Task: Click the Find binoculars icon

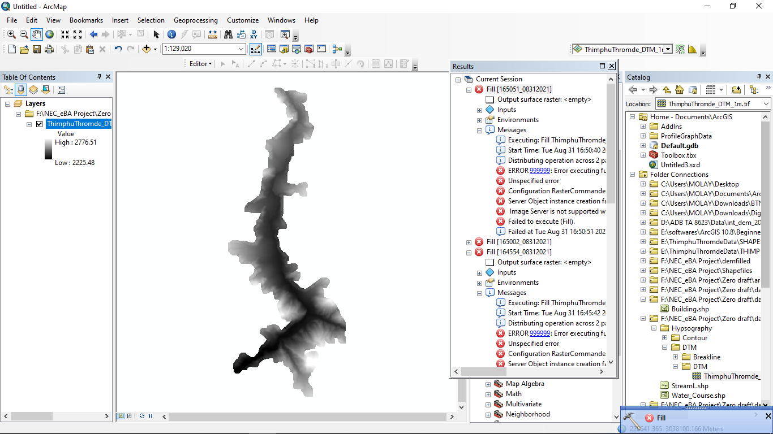Action: pyautogui.click(x=227, y=34)
